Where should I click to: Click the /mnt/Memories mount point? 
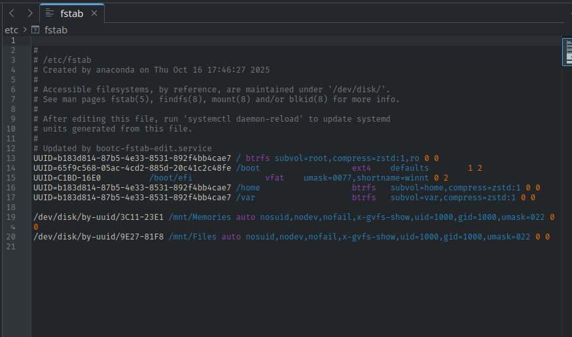coord(200,217)
